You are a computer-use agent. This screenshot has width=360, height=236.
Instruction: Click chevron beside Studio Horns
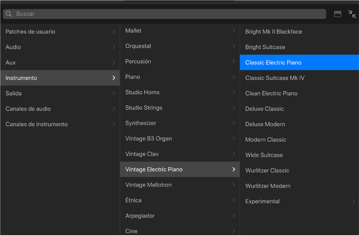[x=234, y=92]
